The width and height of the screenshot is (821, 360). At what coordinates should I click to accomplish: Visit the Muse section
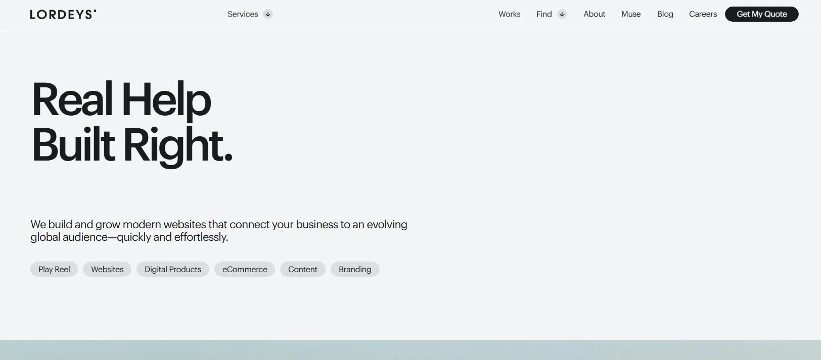631,14
